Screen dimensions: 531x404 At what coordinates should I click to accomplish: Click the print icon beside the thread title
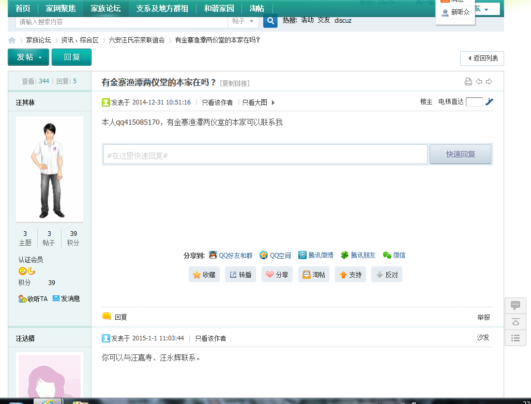click(468, 82)
